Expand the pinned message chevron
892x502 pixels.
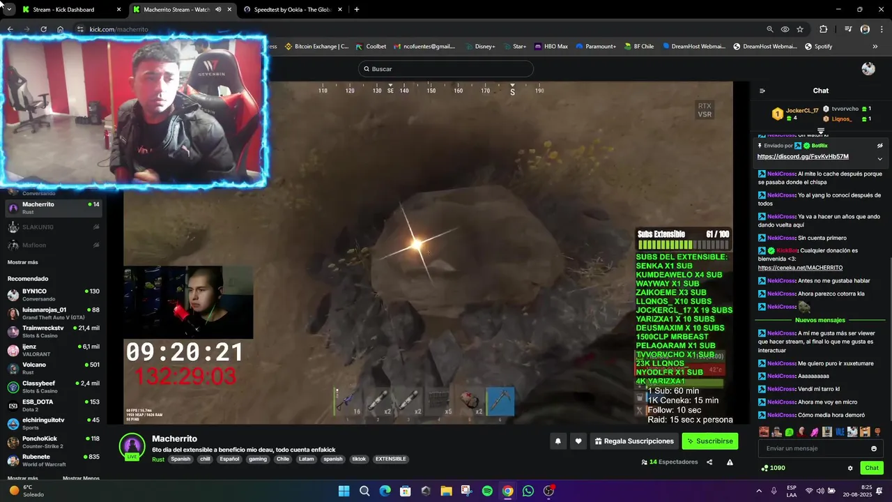click(879, 158)
